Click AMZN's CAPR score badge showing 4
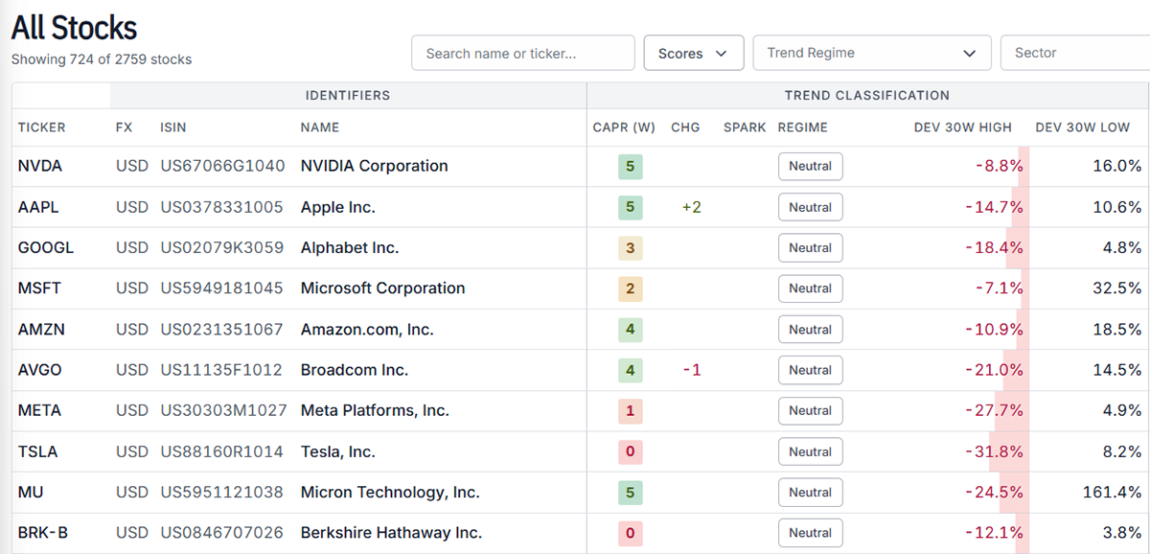1150x554 pixels. [630, 330]
